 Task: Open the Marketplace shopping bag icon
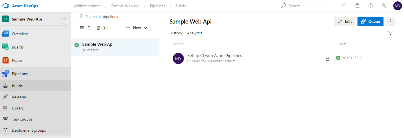click(357, 6)
